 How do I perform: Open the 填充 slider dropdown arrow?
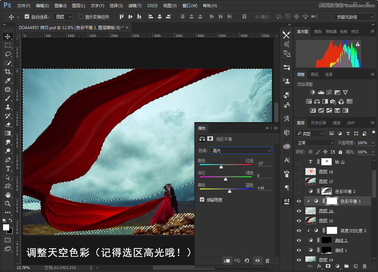(x=373, y=152)
